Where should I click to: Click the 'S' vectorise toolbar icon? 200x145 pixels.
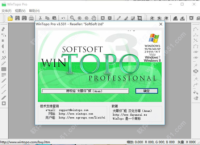click(x=159, y=18)
